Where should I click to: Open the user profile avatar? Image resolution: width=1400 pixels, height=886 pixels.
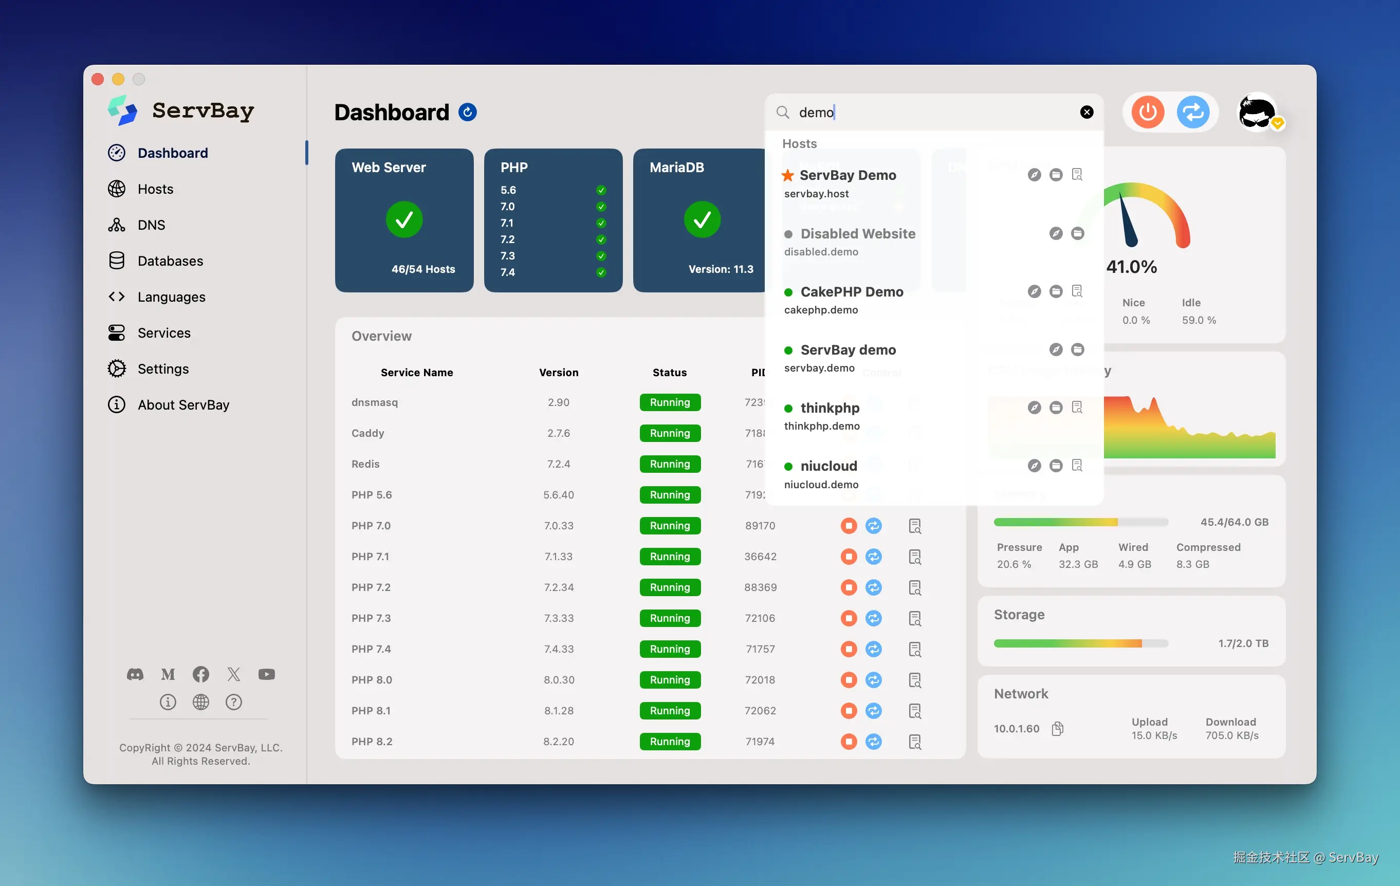pyautogui.click(x=1258, y=112)
